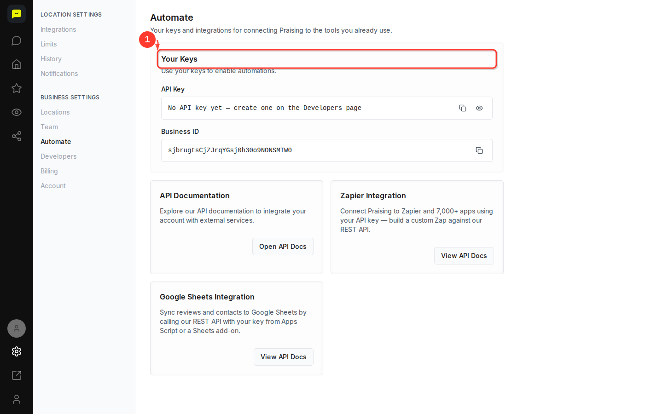Image resolution: width=663 pixels, height=414 pixels.
Task: Open Limits settings
Action: coord(48,44)
